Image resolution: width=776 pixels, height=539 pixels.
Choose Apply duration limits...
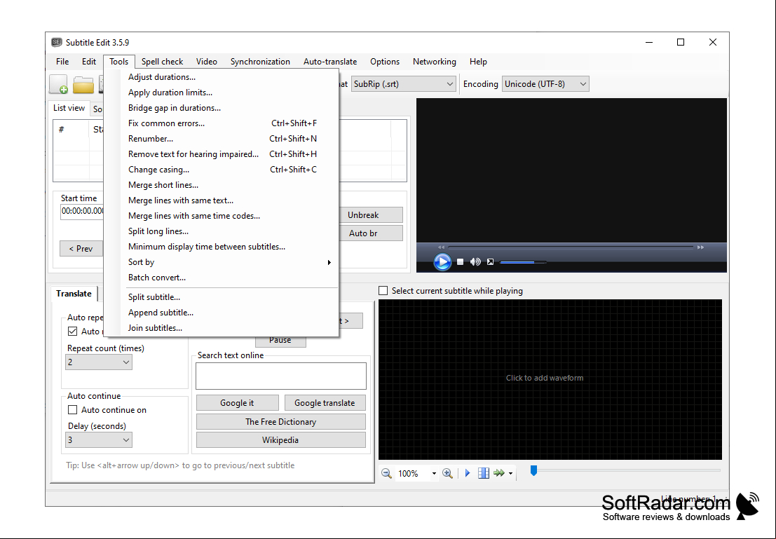(x=229, y=93)
